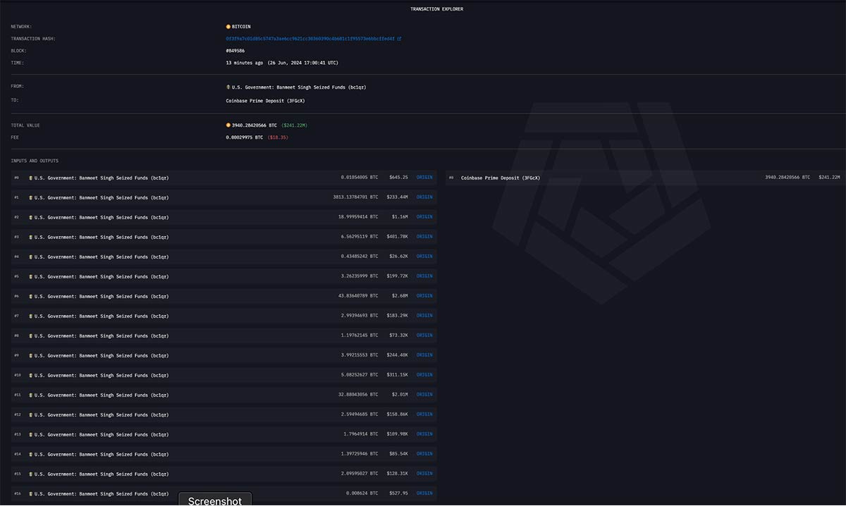Click the government emblem icon on input #11
846x506 pixels.
[x=31, y=395]
